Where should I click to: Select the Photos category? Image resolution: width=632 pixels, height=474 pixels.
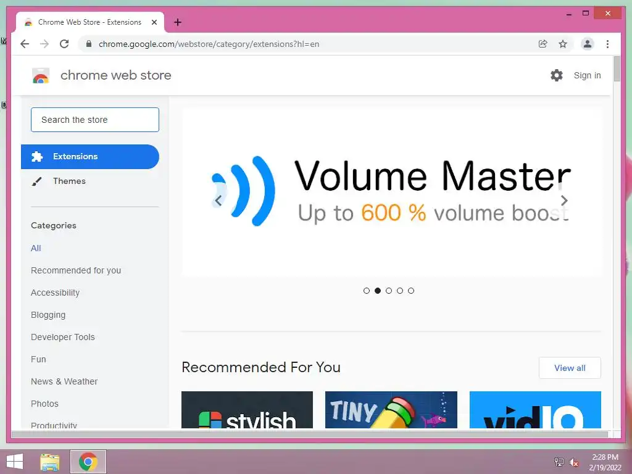coord(44,404)
